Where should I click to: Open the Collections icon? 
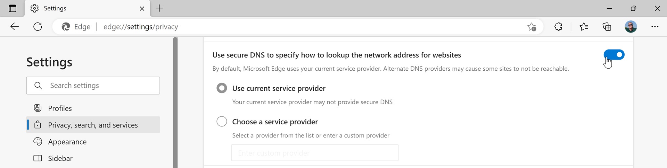[x=607, y=27]
